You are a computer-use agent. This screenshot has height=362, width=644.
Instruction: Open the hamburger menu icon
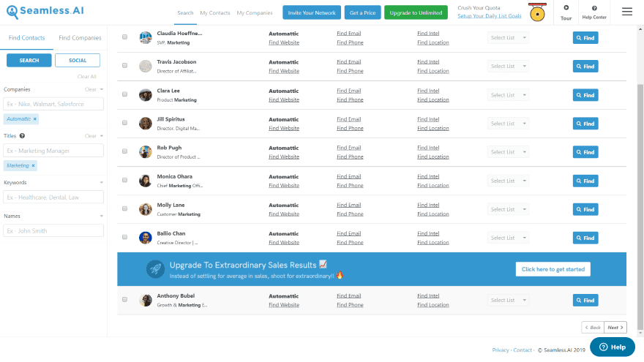(626, 12)
